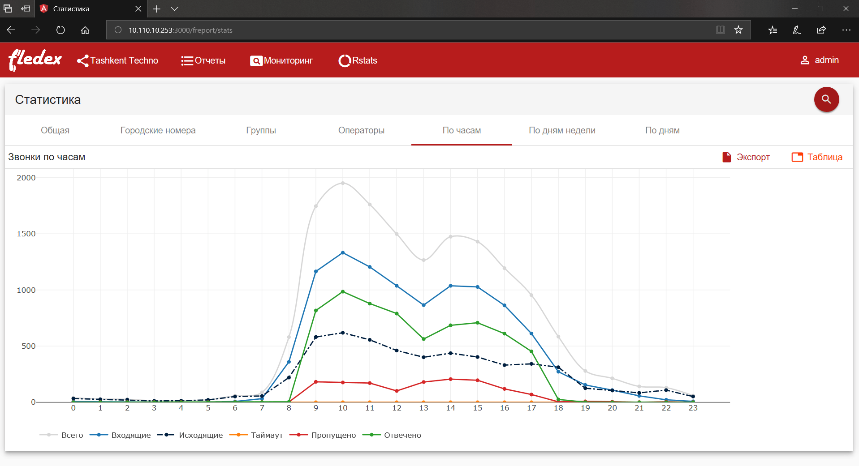Select the Городские номера tab
859x466 pixels.
pyautogui.click(x=158, y=130)
